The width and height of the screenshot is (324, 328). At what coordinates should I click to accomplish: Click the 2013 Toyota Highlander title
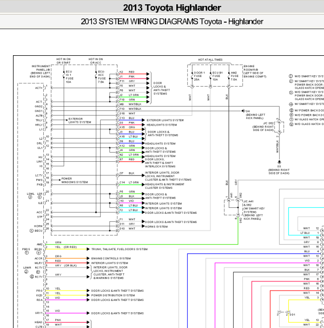pyautogui.click(x=172, y=8)
